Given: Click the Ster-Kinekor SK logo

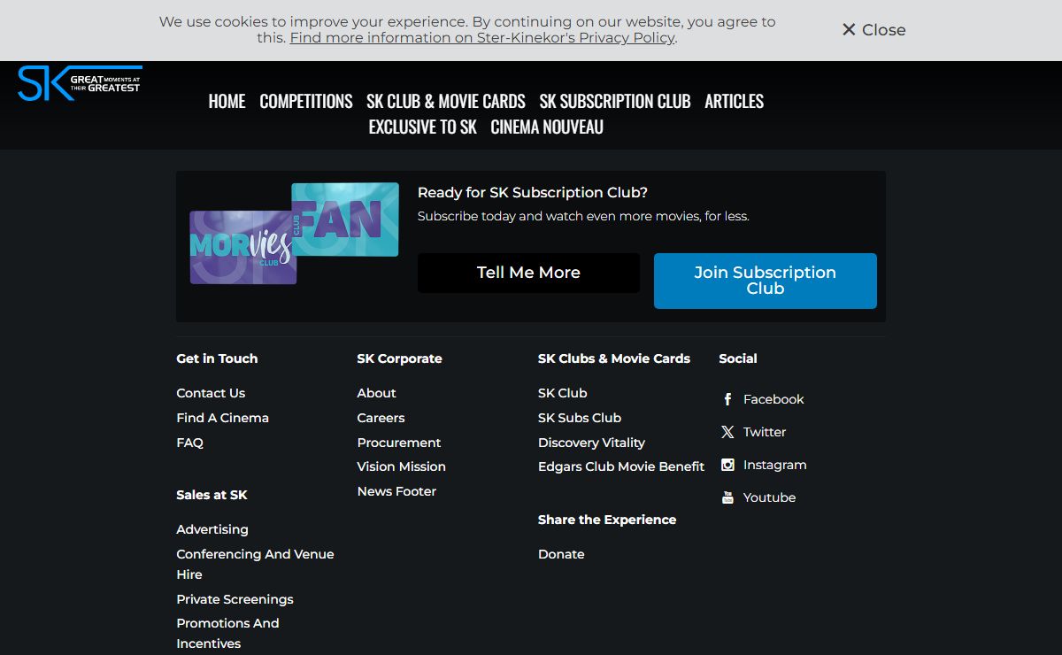Looking at the screenshot, I should 80,83.
